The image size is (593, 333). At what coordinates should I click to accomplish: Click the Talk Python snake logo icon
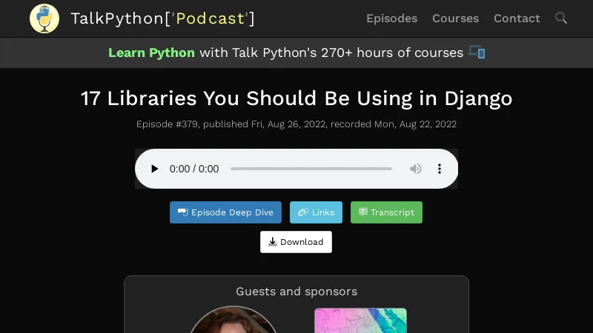click(x=44, y=18)
